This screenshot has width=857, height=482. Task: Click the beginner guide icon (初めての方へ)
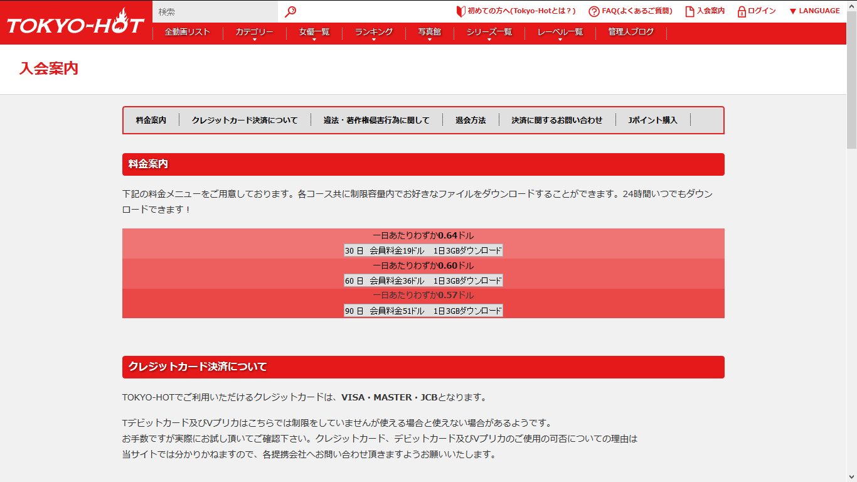click(460, 11)
